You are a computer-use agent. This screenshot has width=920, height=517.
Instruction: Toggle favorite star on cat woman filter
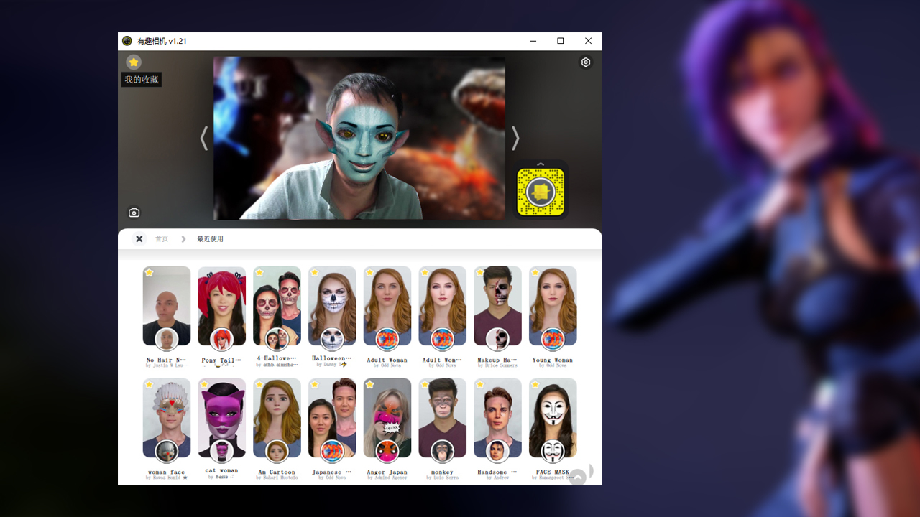coord(205,385)
